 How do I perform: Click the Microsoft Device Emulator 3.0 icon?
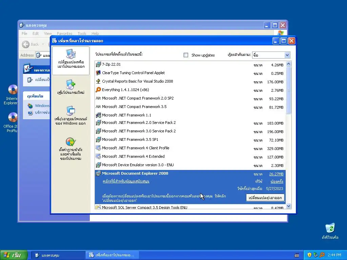(x=98, y=165)
